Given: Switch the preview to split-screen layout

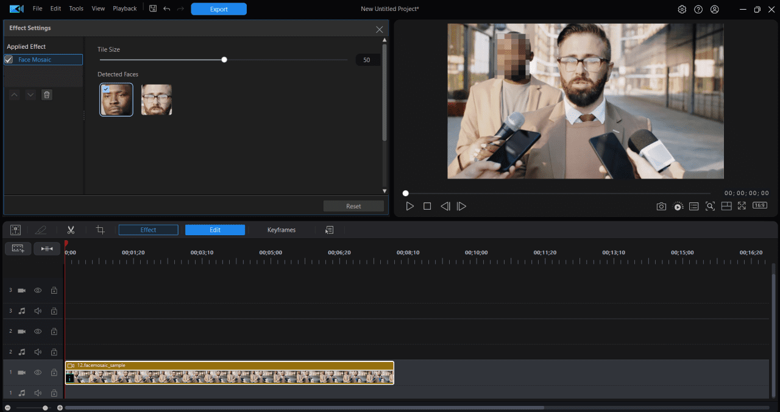Looking at the screenshot, I should point(726,206).
